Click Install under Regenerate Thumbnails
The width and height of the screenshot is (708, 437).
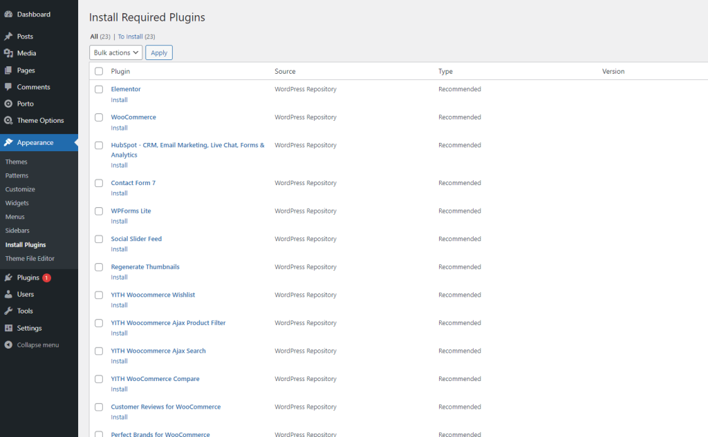pyautogui.click(x=119, y=278)
